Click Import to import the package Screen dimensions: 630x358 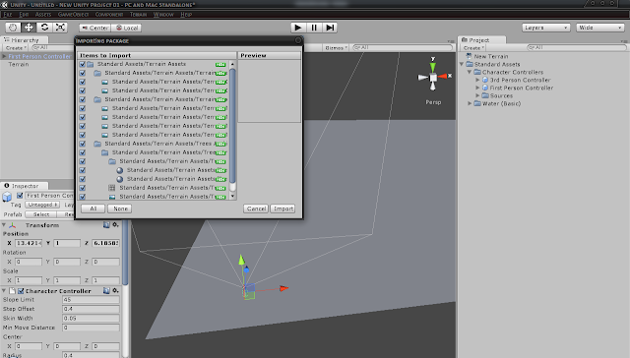coord(283,209)
